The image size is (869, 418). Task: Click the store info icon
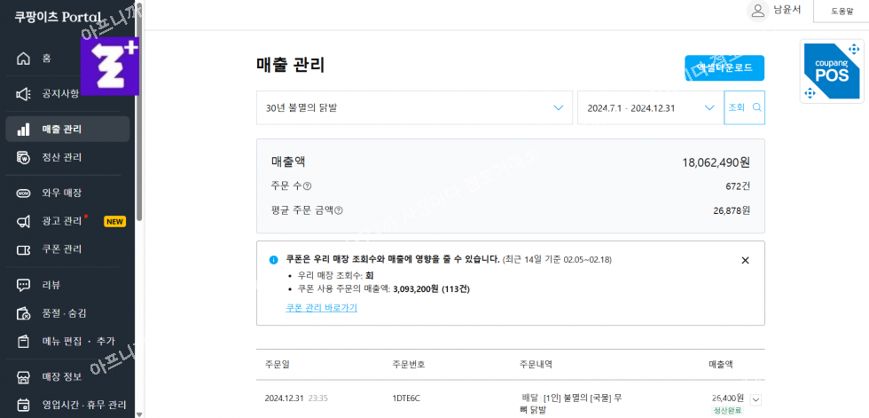pos(24,377)
